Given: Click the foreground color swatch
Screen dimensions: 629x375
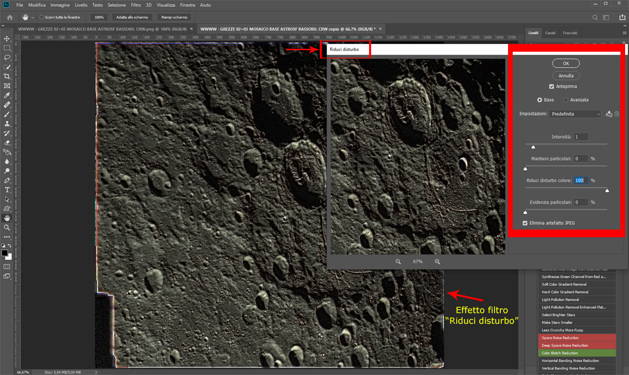Looking at the screenshot, I should (x=5, y=253).
